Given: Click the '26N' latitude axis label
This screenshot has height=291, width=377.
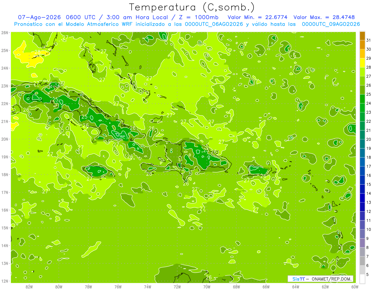Looking at the screenshot, I should coord(5,33).
